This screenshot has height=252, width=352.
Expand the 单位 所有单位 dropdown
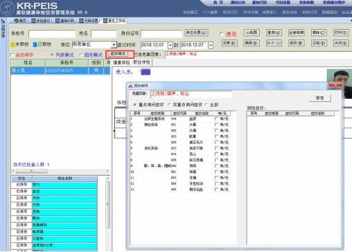(x=114, y=45)
